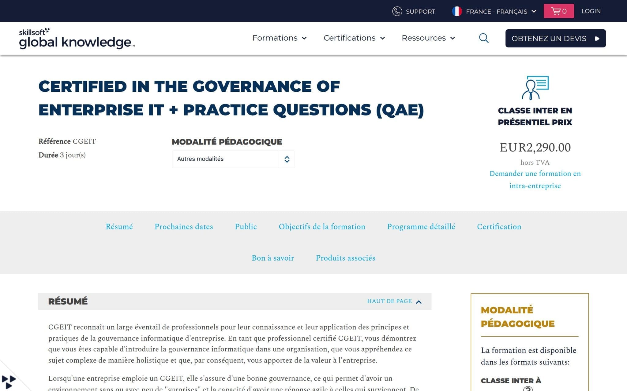Click Demander une formation en intra-entreprise

click(x=535, y=180)
